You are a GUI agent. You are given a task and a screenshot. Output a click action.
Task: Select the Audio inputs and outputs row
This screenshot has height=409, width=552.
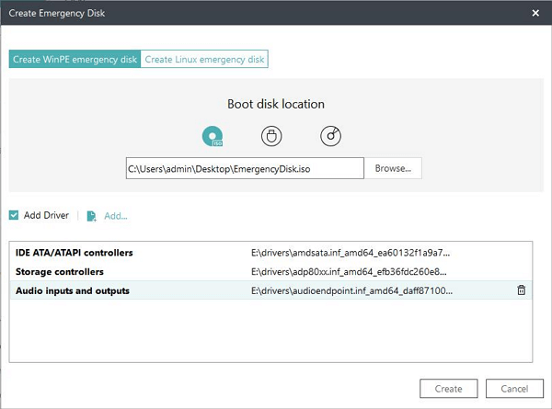pyautogui.click(x=270, y=290)
